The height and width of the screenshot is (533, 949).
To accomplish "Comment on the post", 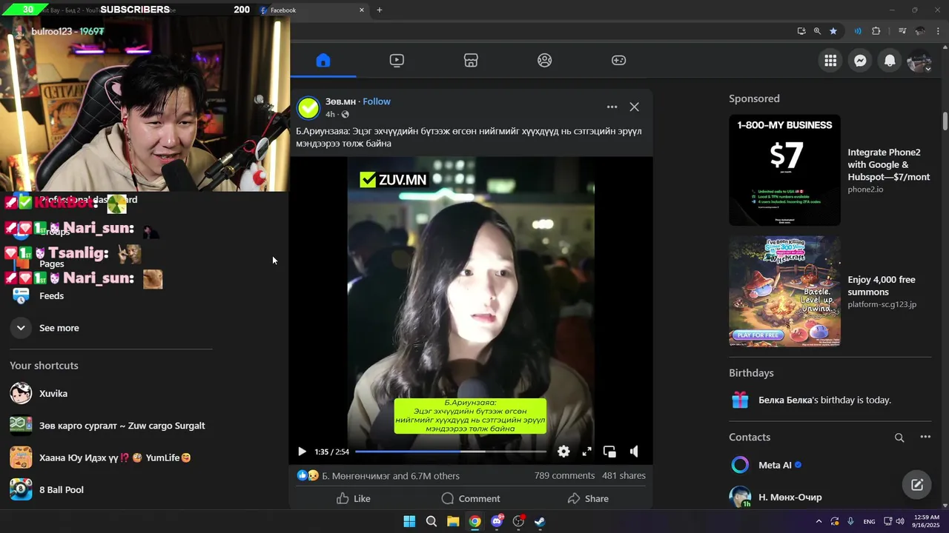I will (471, 499).
